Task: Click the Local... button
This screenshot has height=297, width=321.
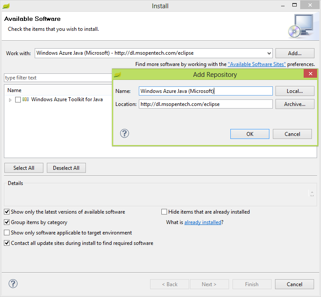Action: pyautogui.click(x=295, y=91)
